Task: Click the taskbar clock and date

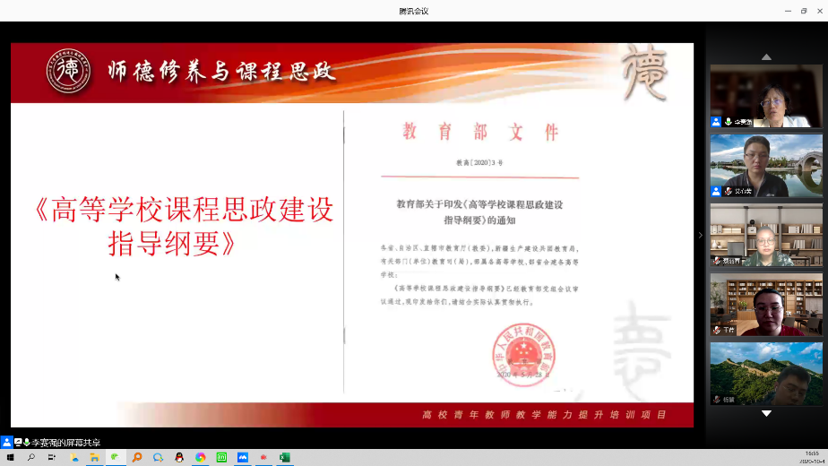Action: click(811, 457)
